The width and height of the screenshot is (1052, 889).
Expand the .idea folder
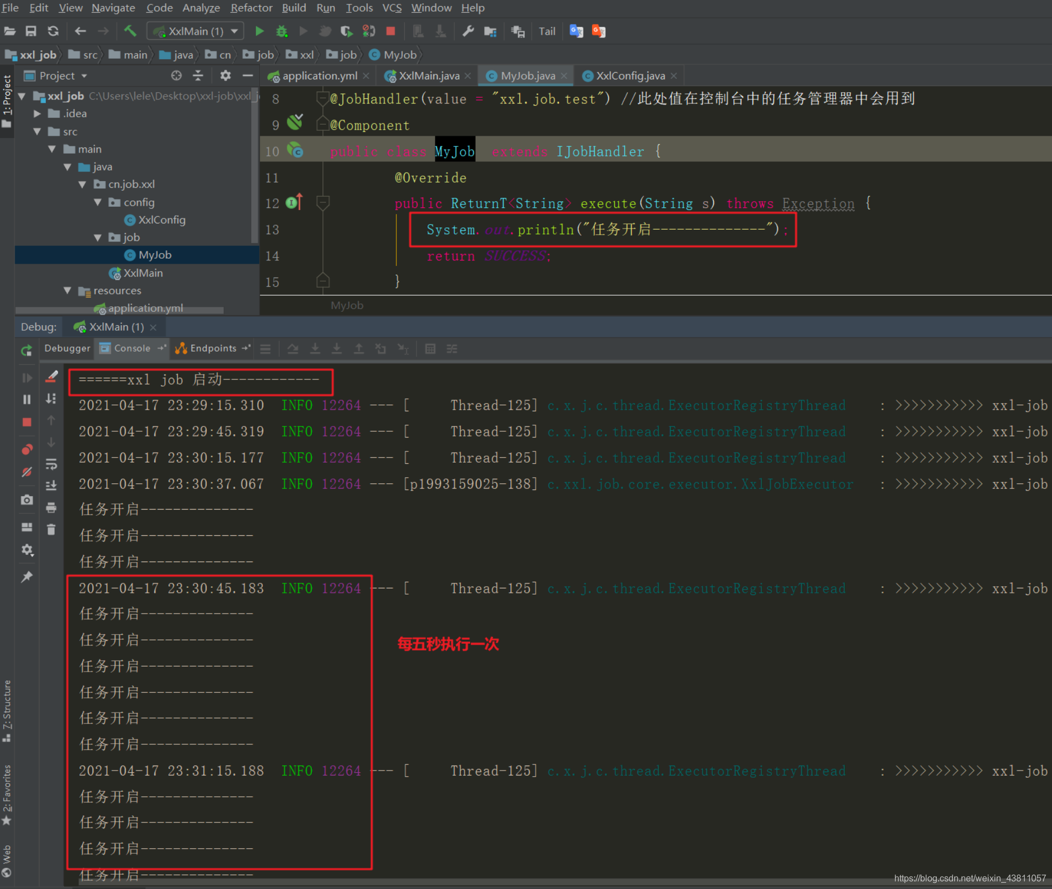(x=37, y=113)
